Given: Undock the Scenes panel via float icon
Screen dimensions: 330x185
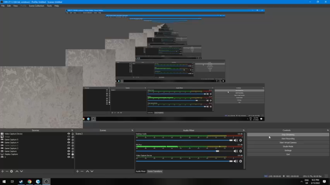Looking at the screenshot, I should coord(132,130).
